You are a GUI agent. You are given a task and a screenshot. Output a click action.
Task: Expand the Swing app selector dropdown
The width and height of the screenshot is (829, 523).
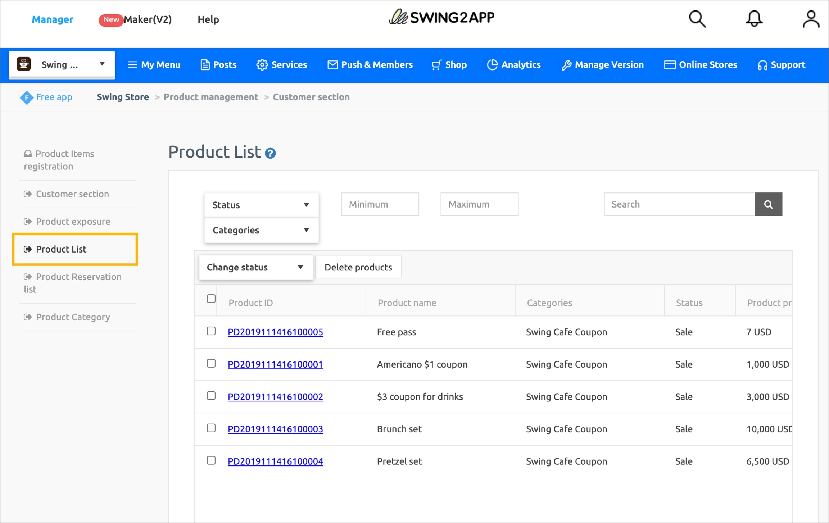click(62, 64)
